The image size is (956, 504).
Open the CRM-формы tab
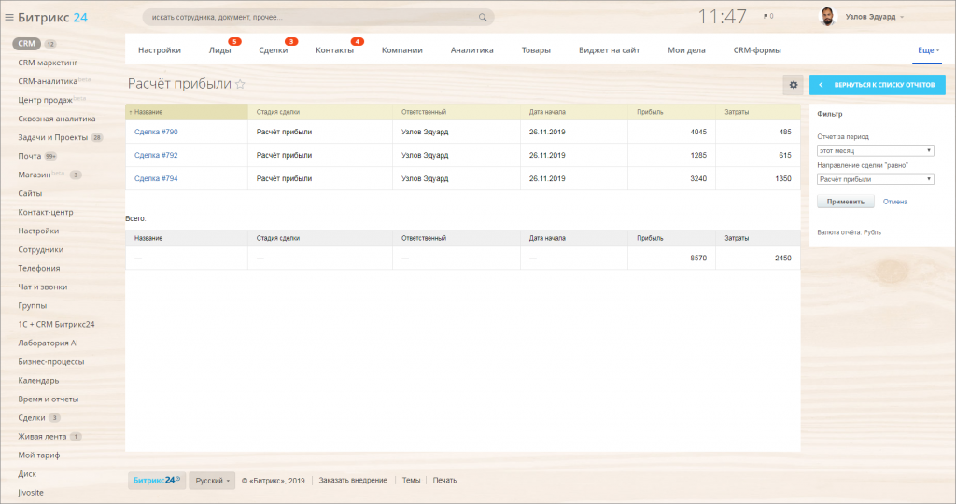tap(756, 50)
